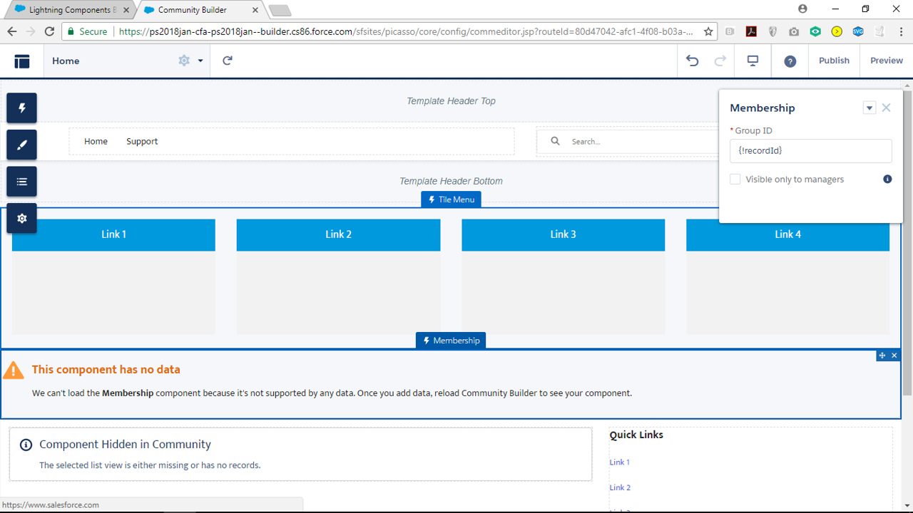Click the Preview button
The height and width of the screenshot is (513, 913).
point(887,61)
